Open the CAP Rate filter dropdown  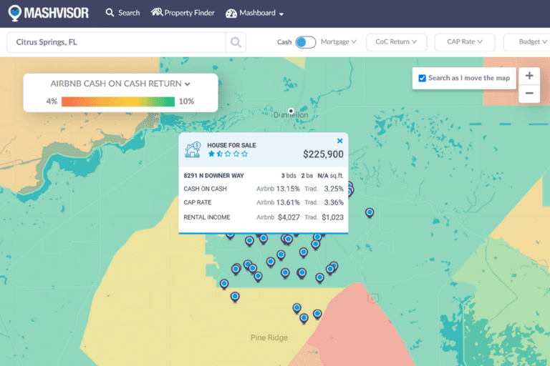pyautogui.click(x=465, y=42)
